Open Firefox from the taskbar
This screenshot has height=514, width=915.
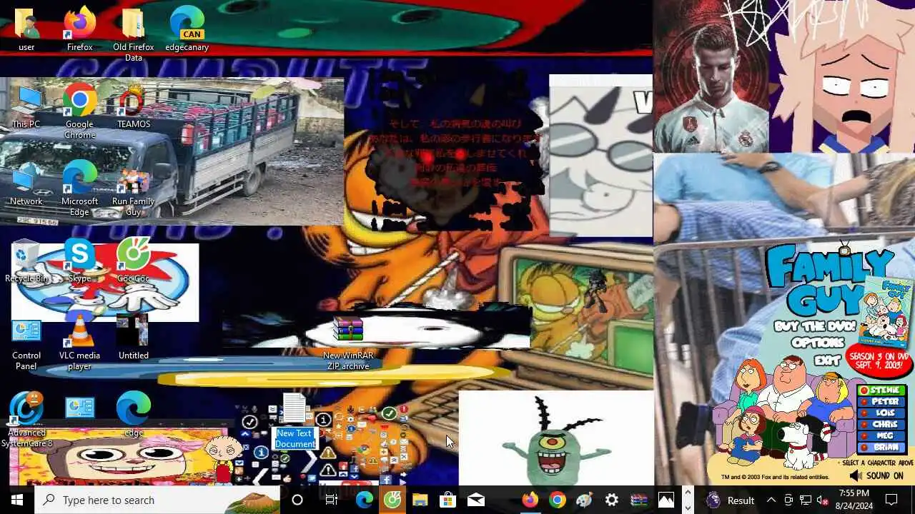tap(530, 500)
